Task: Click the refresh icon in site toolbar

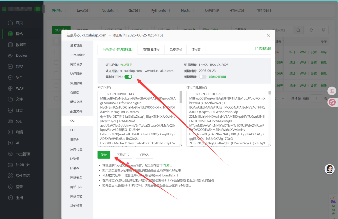Action: tap(311, 30)
